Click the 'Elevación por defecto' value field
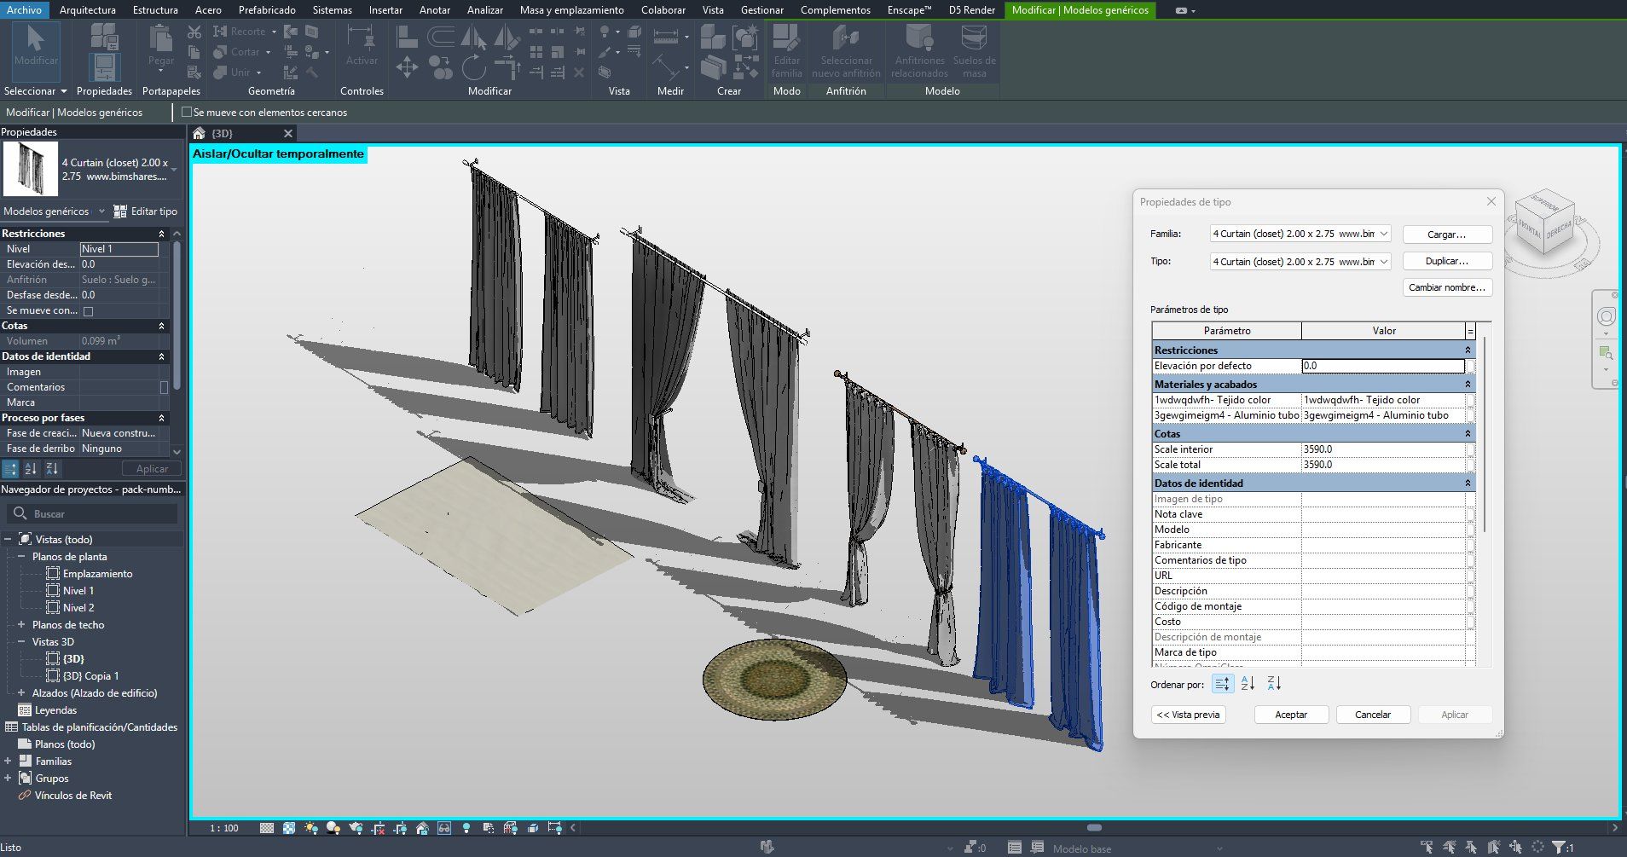1627x857 pixels. click(1383, 366)
